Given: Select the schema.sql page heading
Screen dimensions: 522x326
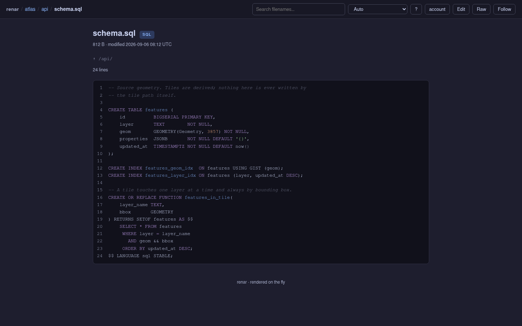Looking at the screenshot, I should (114, 33).
